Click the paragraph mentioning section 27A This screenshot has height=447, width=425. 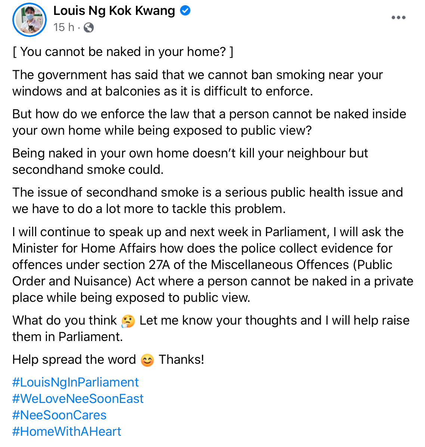tap(212, 265)
